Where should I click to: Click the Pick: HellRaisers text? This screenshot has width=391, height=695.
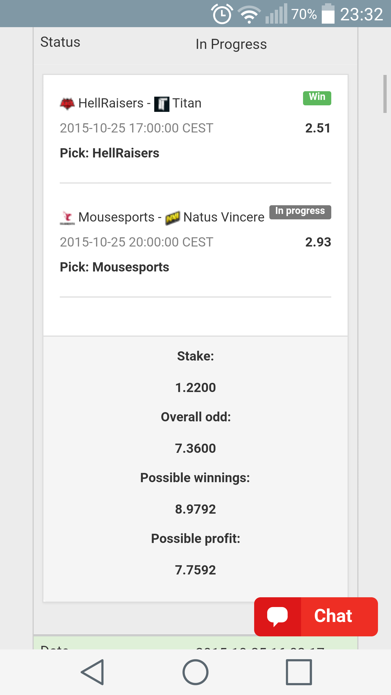point(109,153)
